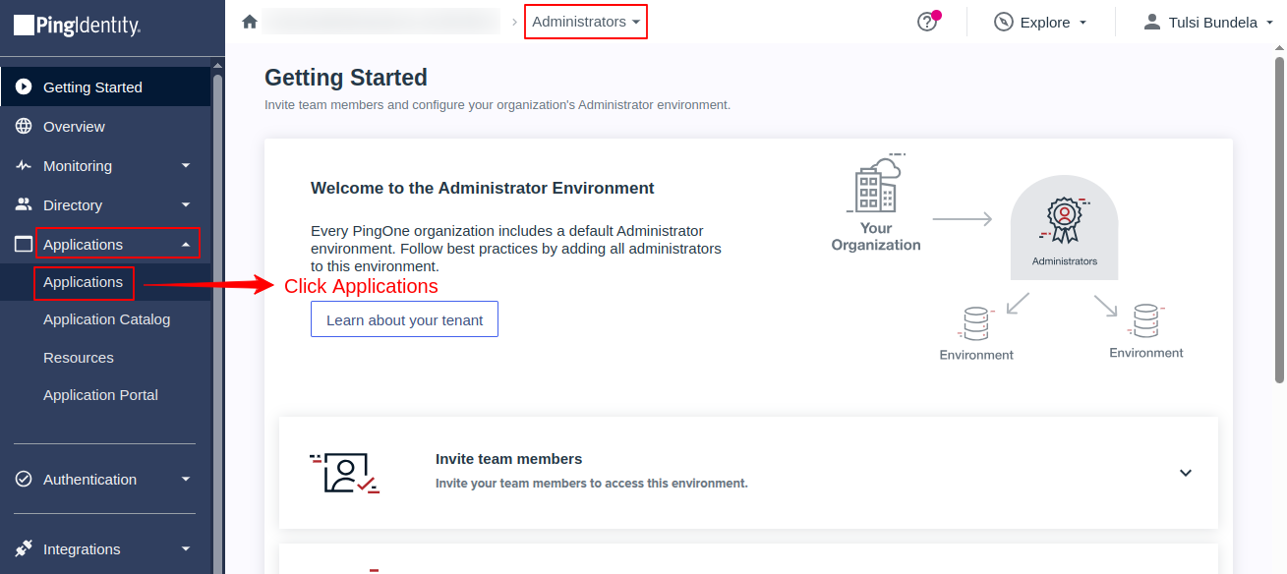Image resolution: width=1287 pixels, height=574 pixels.
Task: Open Application Portal in sidebar
Action: coord(100,395)
